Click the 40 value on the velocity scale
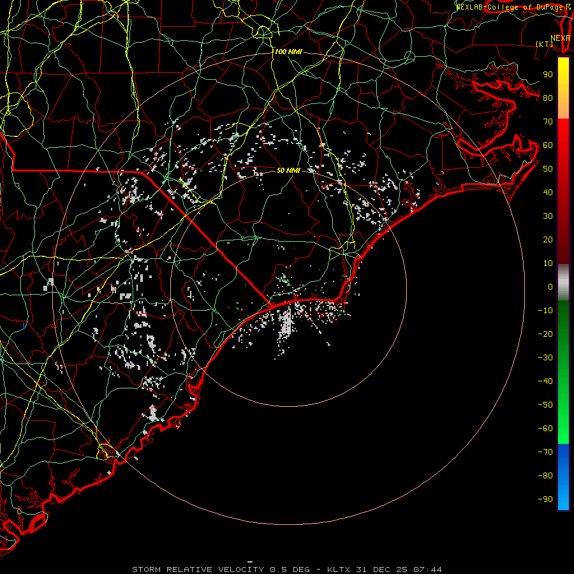The image size is (574, 574). tap(548, 193)
